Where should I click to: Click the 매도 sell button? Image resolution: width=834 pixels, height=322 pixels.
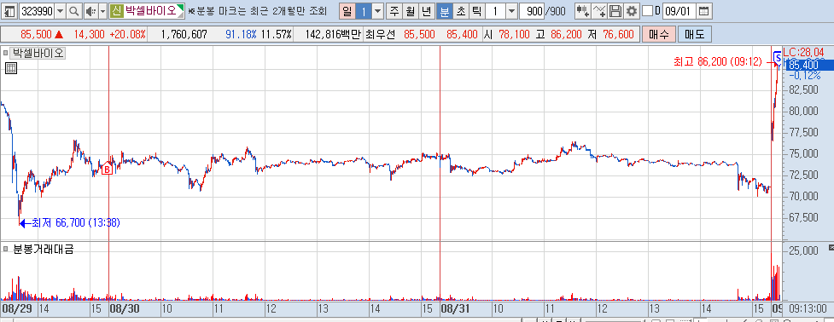(x=694, y=34)
